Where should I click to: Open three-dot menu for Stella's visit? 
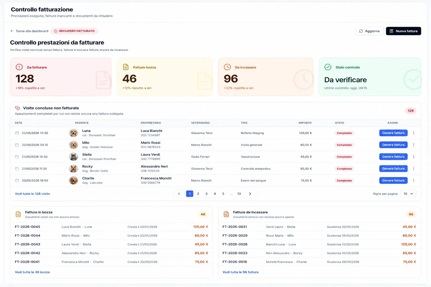point(414,157)
